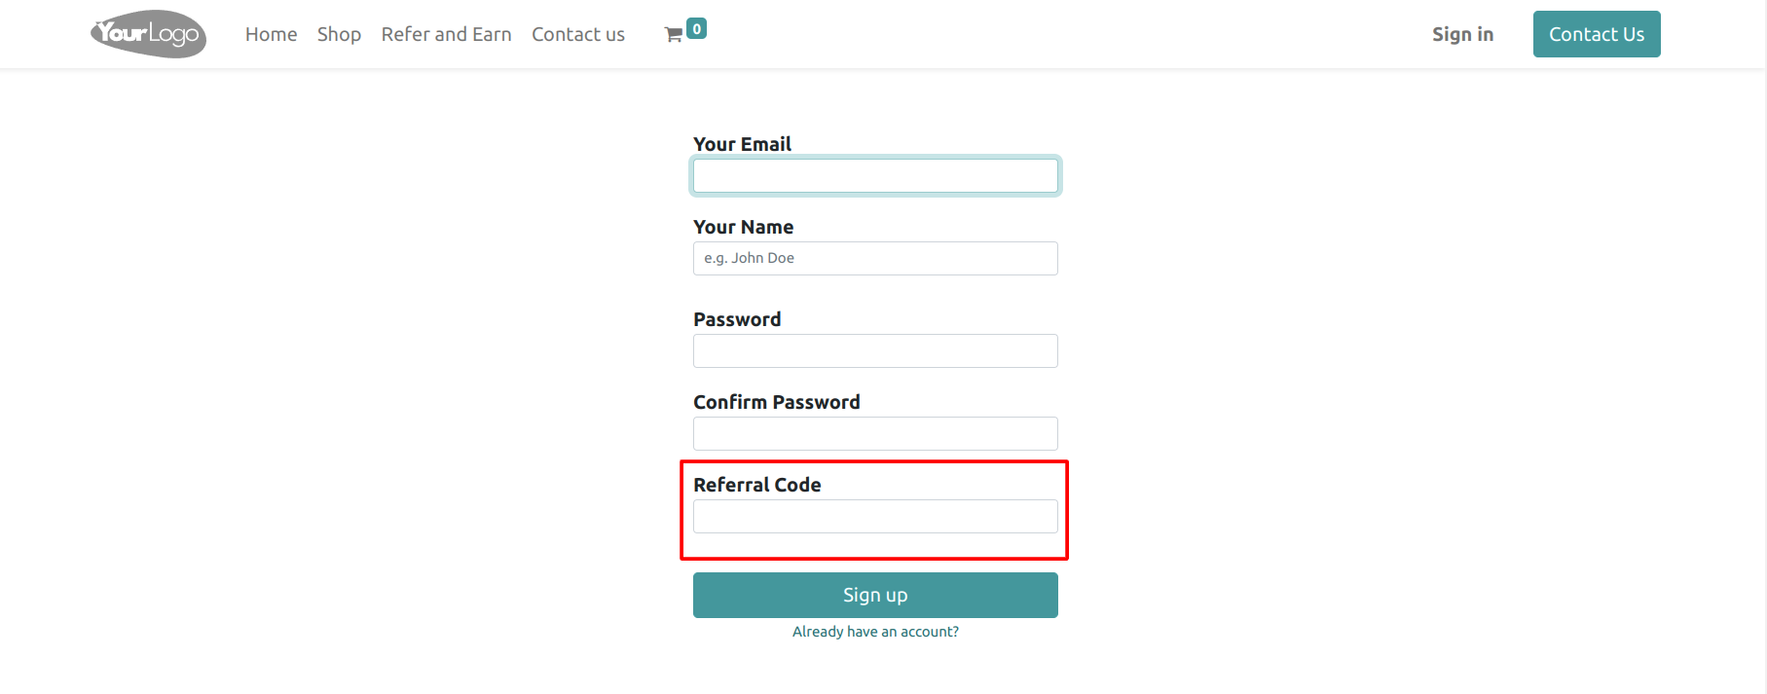Viewport: 1767px width, 694px height.
Task: Click the Confirm Password label
Action: click(776, 402)
